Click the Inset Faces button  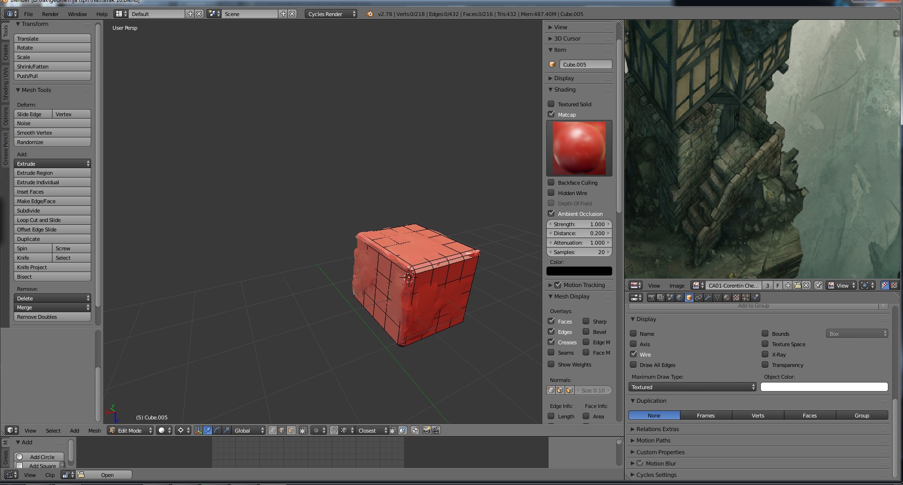(52, 192)
